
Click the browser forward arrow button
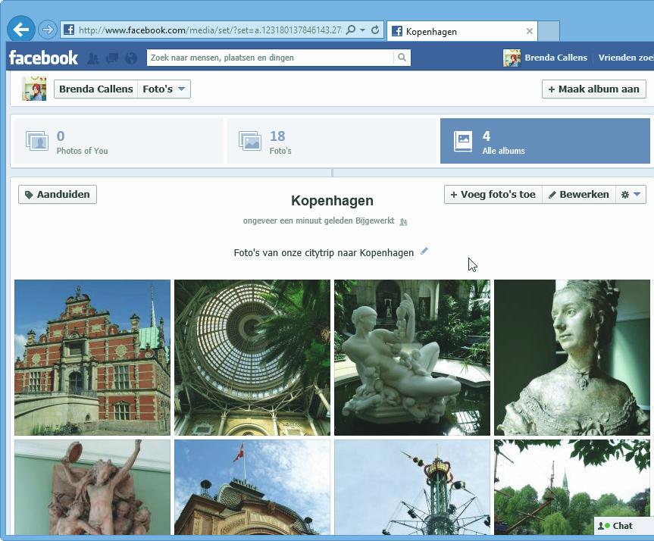pos(48,30)
